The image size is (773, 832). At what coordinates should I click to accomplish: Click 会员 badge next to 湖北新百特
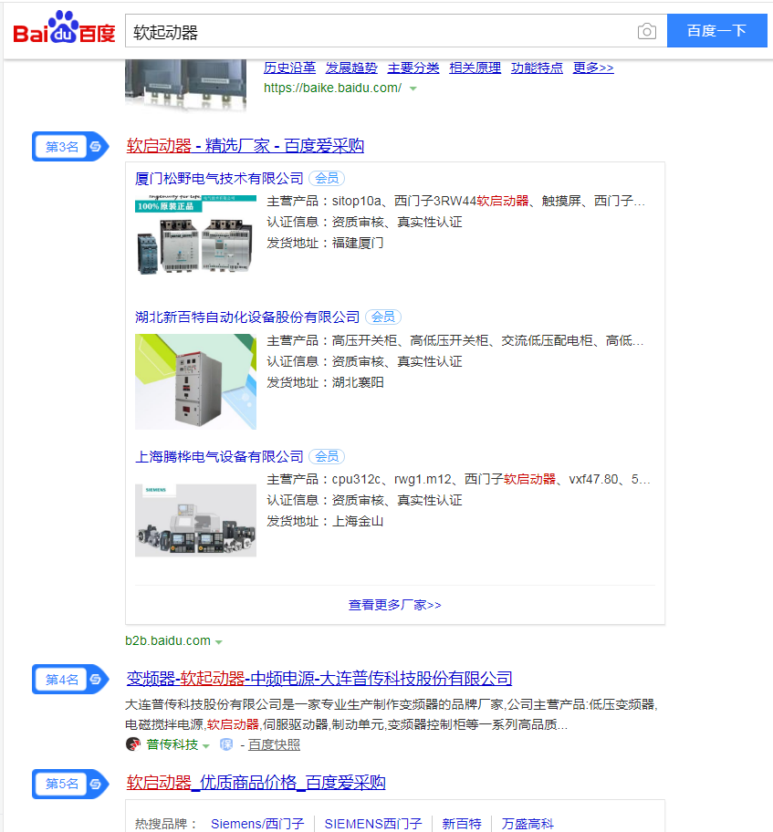tap(383, 317)
